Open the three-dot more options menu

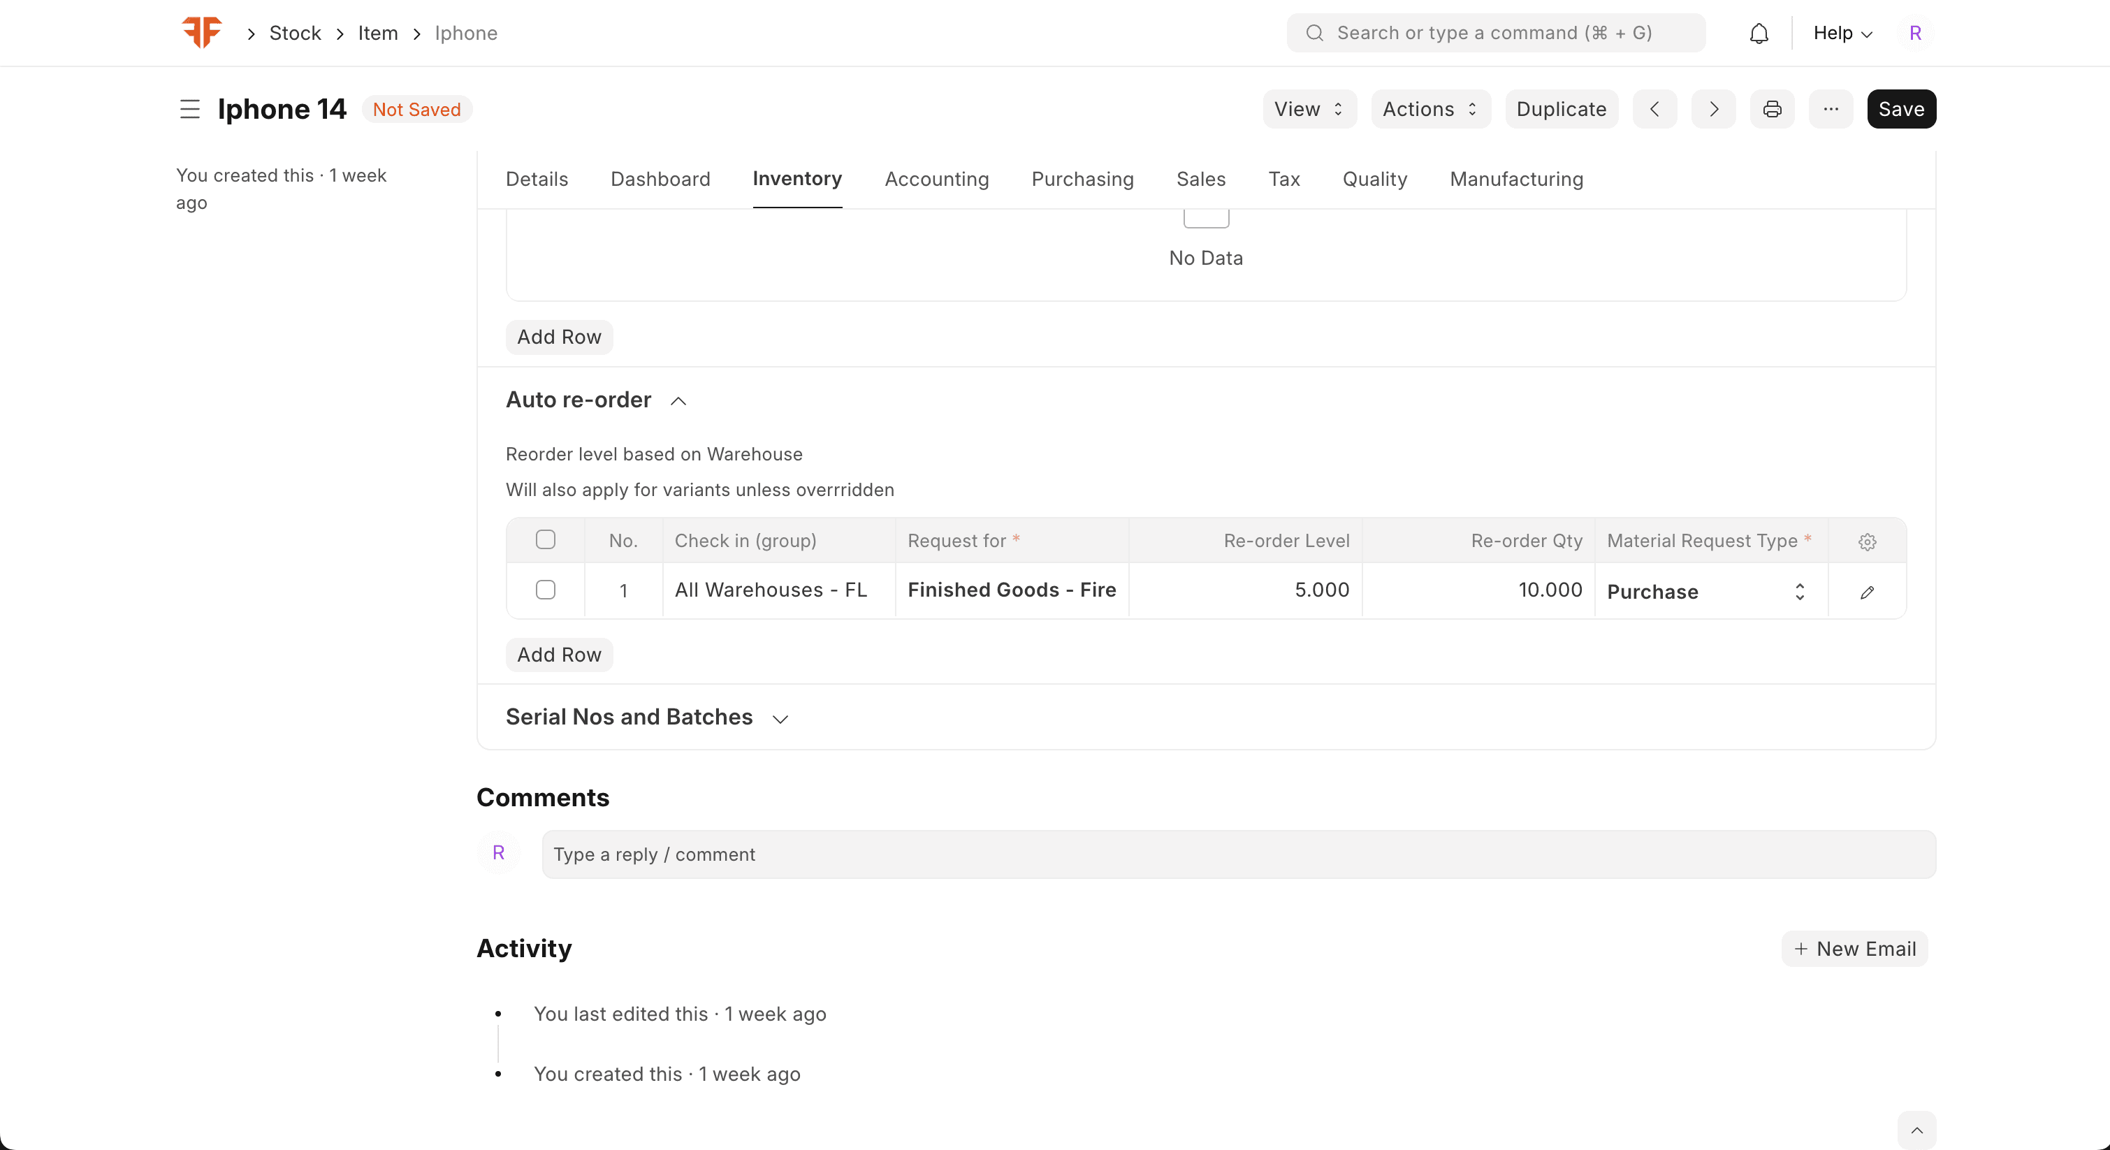[1831, 109]
